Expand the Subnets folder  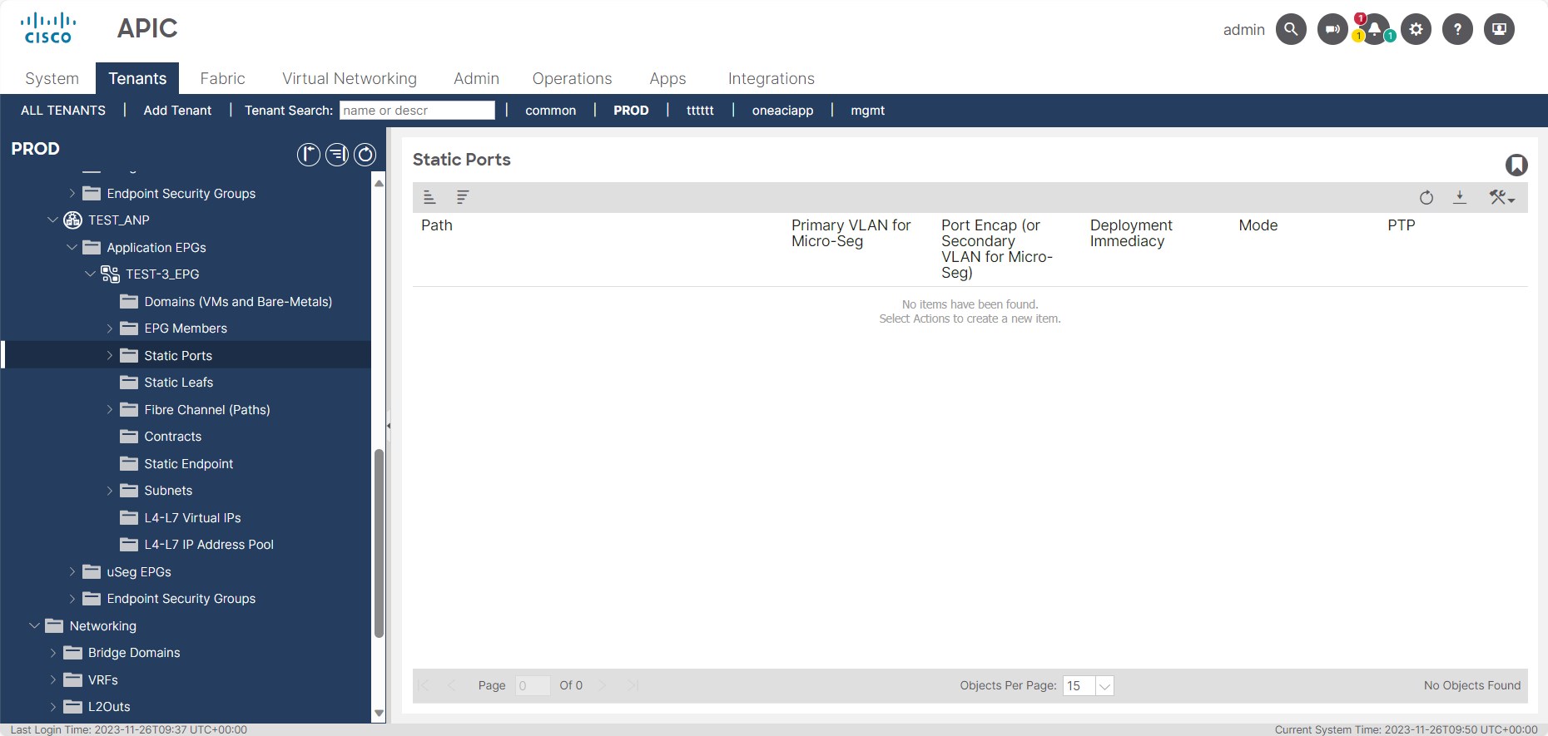(110, 491)
